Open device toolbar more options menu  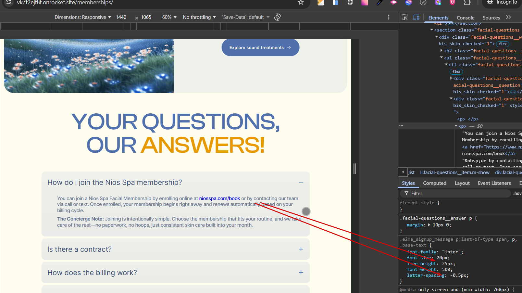pyautogui.click(x=389, y=17)
